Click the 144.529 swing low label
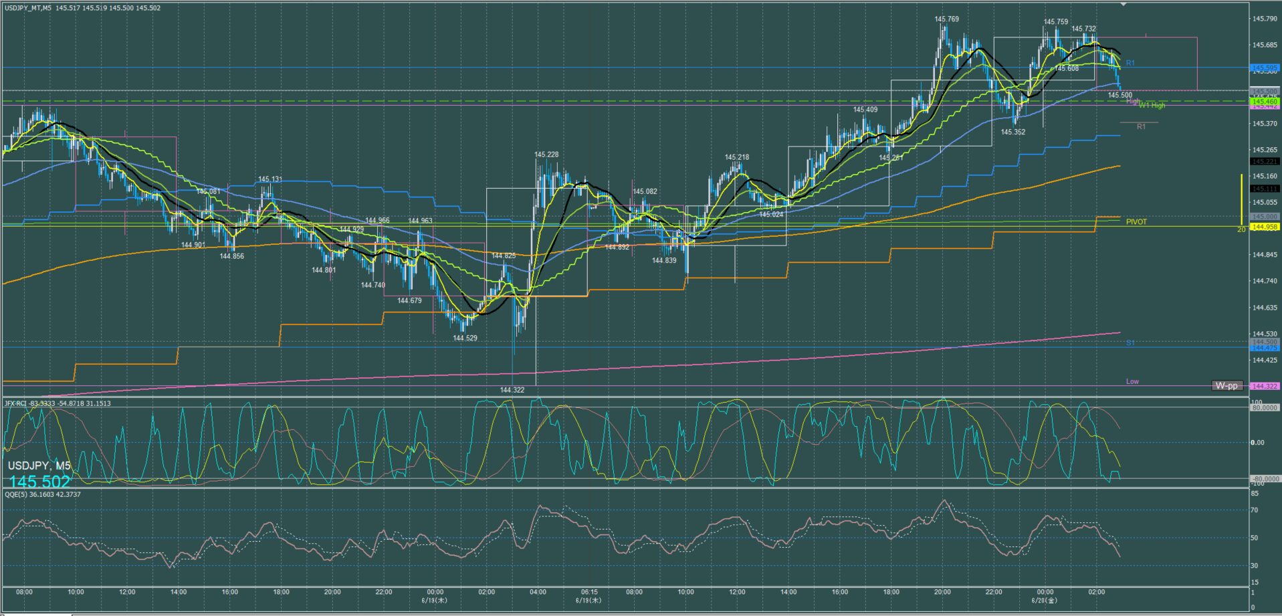The image size is (1282, 616). coord(465,338)
